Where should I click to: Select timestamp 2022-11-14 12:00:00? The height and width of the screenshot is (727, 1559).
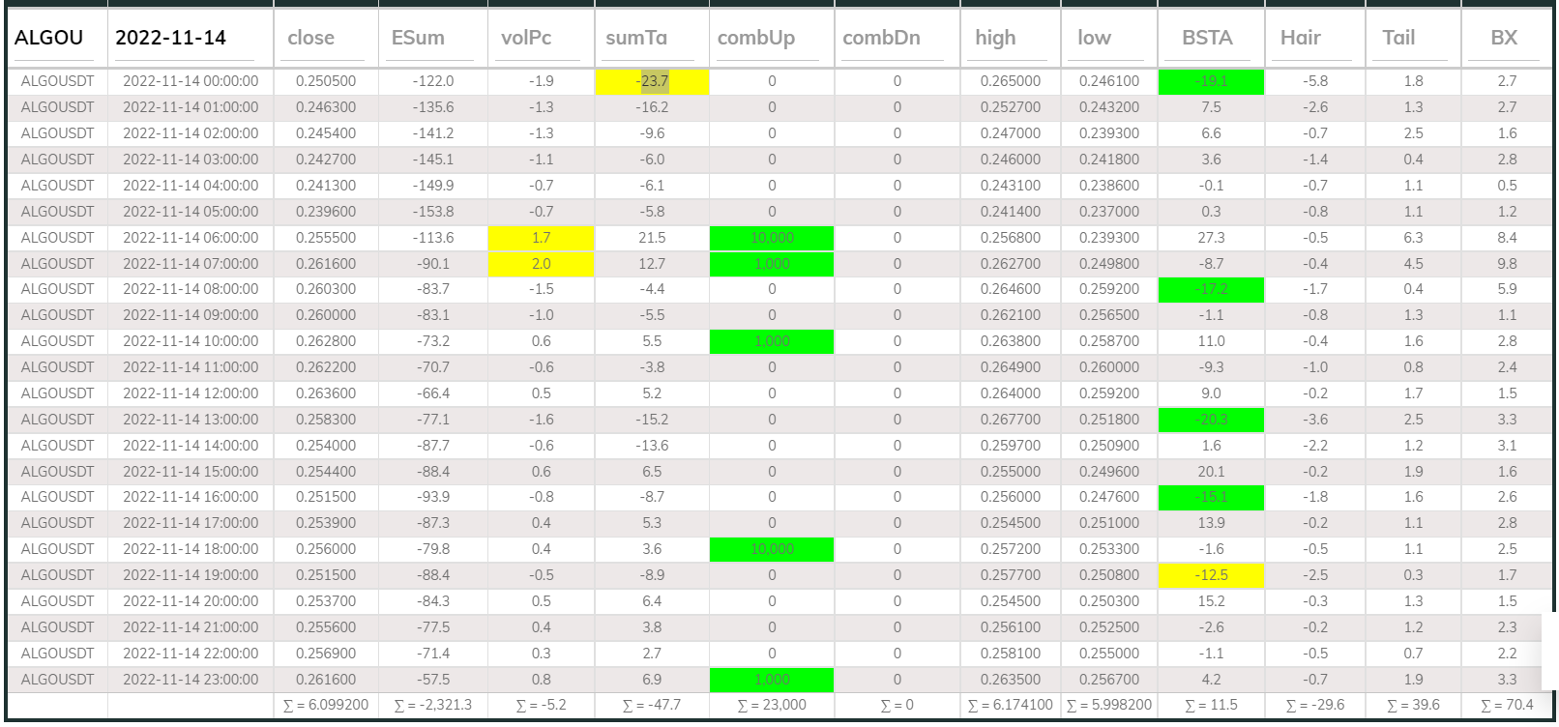coord(191,393)
